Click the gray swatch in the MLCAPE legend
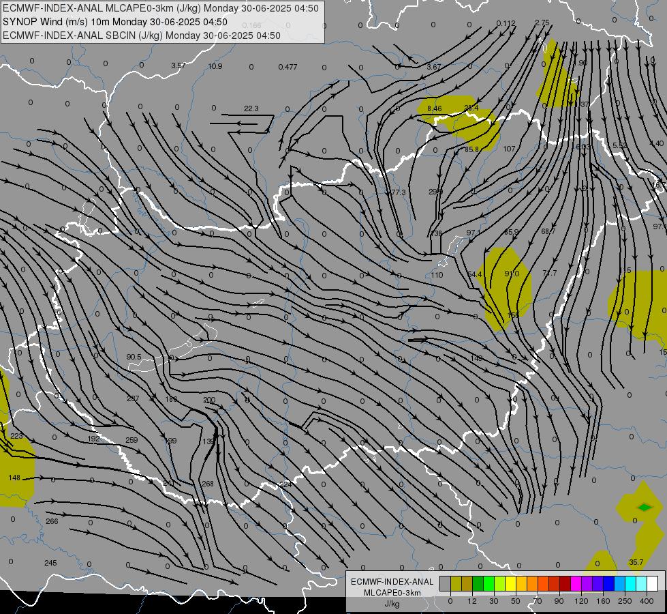667x614 pixels. pyautogui.click(x=445, y=583)
